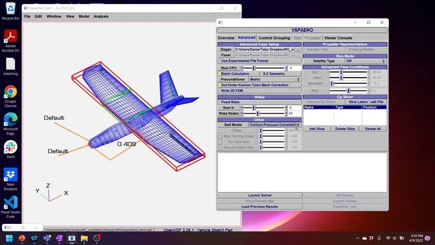The width and height of the screenshot is (435, 245).
Task: Open the Edit menu in OpenVSP
Action: point(38,16)
